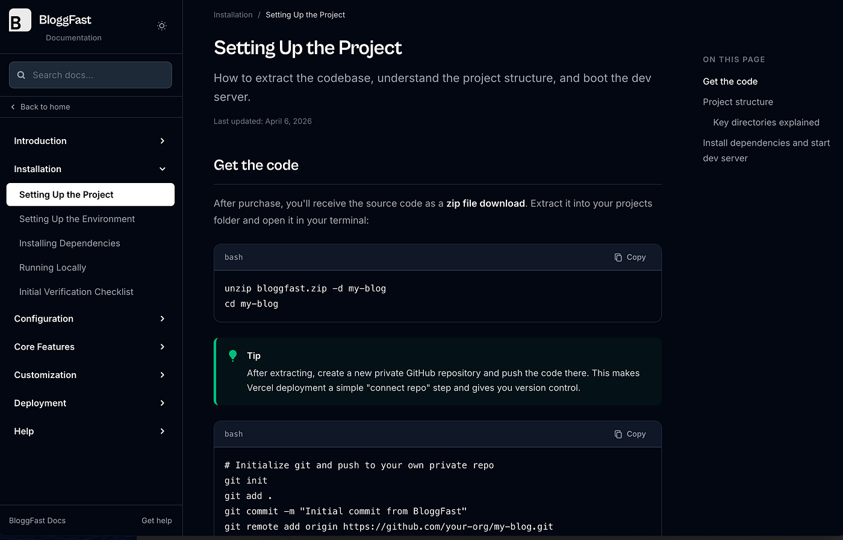
Task: Expand the Configuration section chevron
Action: pos(162,318)
